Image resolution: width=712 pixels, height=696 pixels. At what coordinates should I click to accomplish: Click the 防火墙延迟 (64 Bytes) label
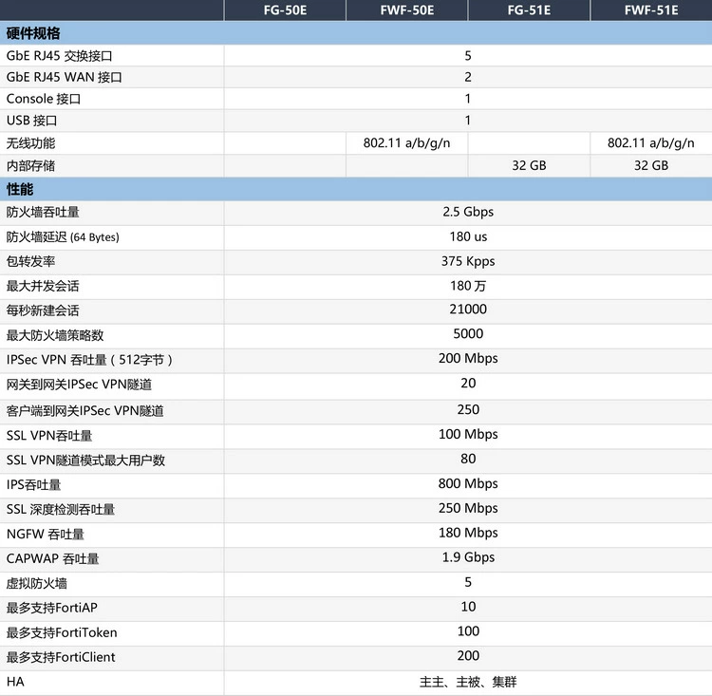(63, 237)
